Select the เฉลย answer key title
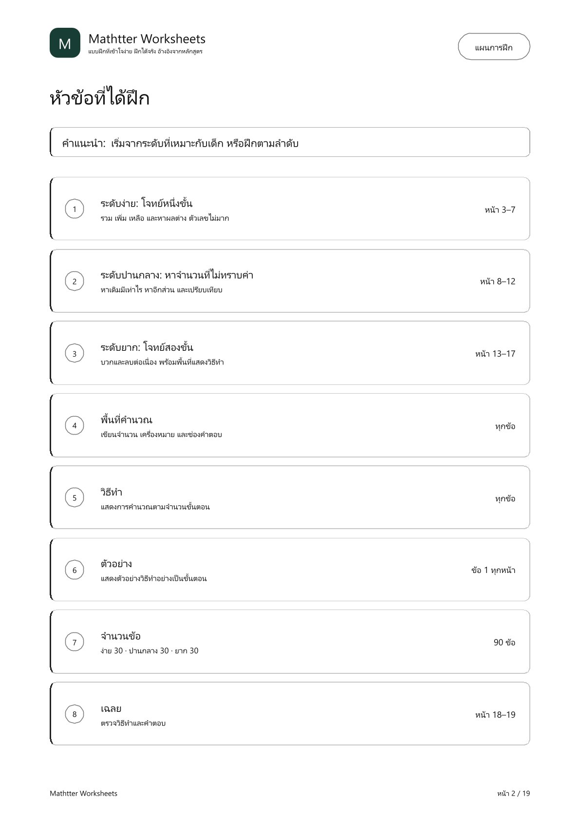Image resolution: width=579 pixels, height=820 pixels. (x=111, y=708)
